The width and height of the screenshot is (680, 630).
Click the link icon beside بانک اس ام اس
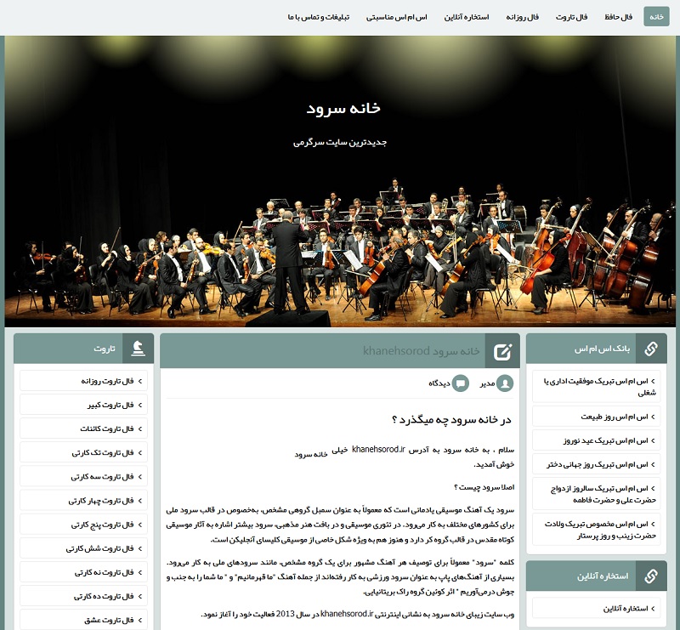tap(651, 349)
